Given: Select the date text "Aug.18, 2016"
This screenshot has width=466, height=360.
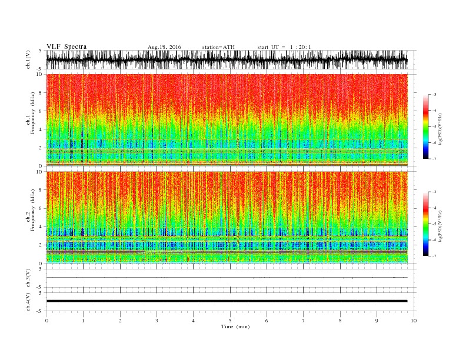Looking at the screenshot, I should pos(164,47).
